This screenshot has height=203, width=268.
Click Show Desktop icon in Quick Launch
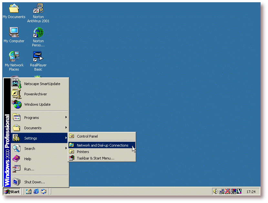click(x=29, y=191)
